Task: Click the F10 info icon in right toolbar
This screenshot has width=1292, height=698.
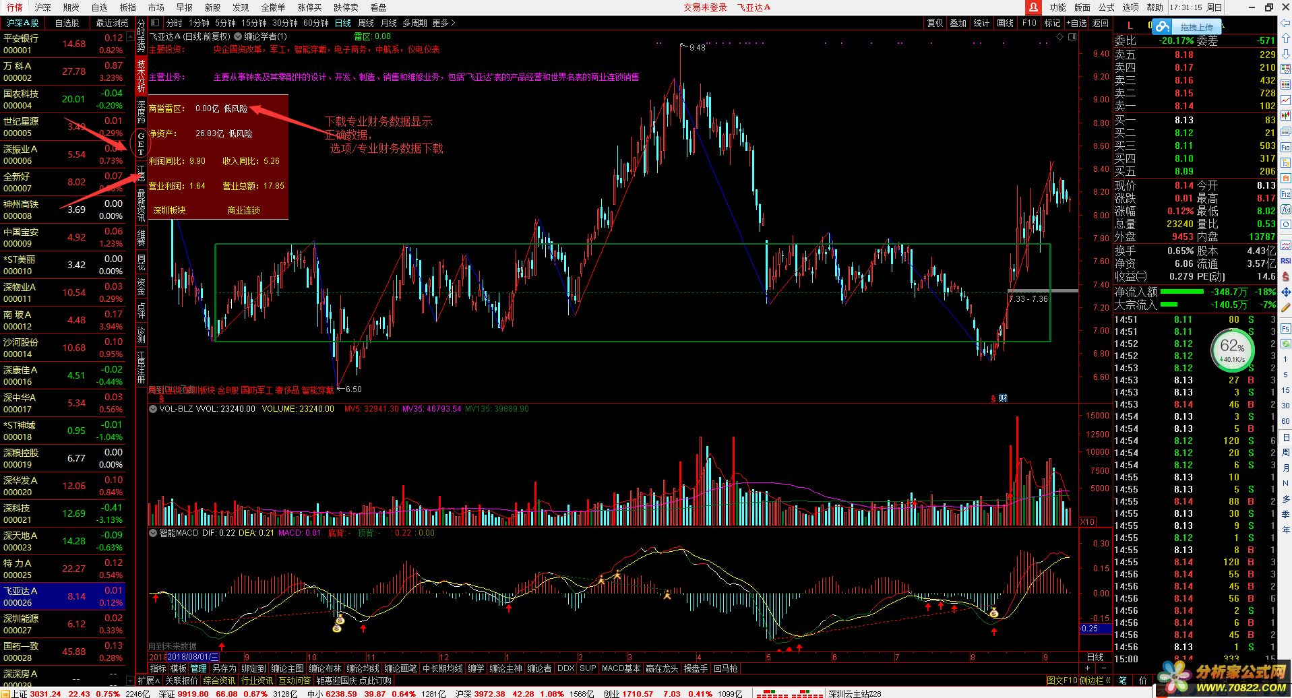Action: point(1285,147)
